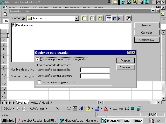Click the Text Box tool in drawing toolbar
The image size is (166, 124).
[x=75, y=109]
